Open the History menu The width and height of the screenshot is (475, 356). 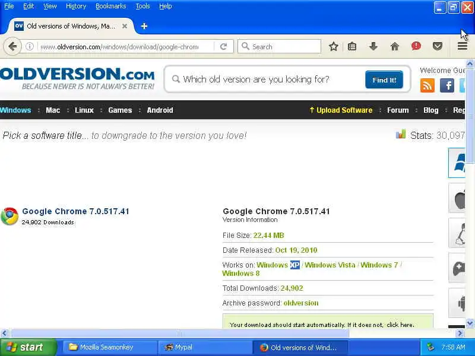point(76,6)
